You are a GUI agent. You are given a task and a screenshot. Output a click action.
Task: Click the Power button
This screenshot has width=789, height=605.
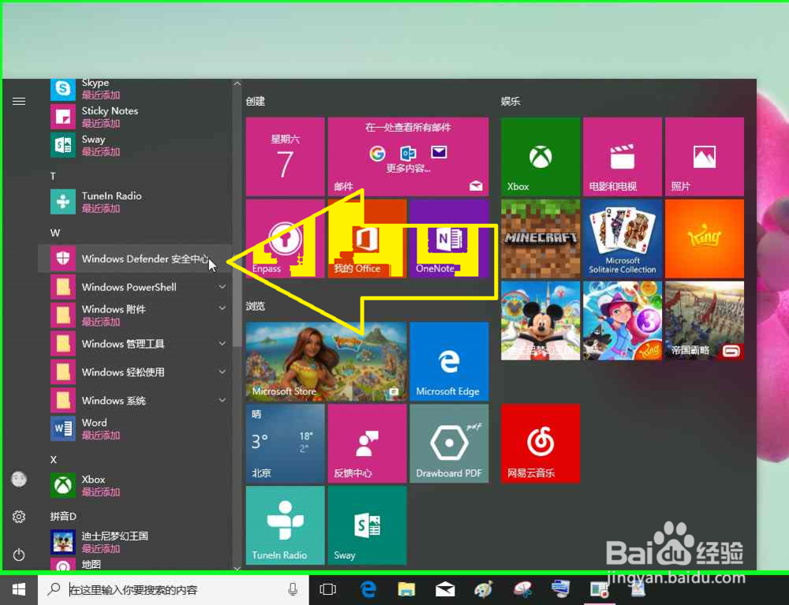point(19,555)
